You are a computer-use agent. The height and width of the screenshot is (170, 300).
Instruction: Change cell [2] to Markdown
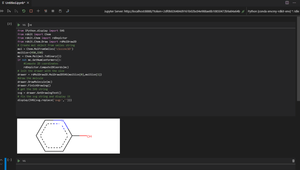(x=24, y=25)
